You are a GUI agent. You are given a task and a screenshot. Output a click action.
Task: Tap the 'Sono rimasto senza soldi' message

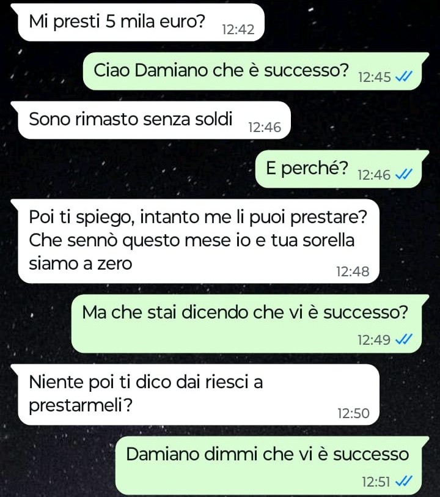154,120
